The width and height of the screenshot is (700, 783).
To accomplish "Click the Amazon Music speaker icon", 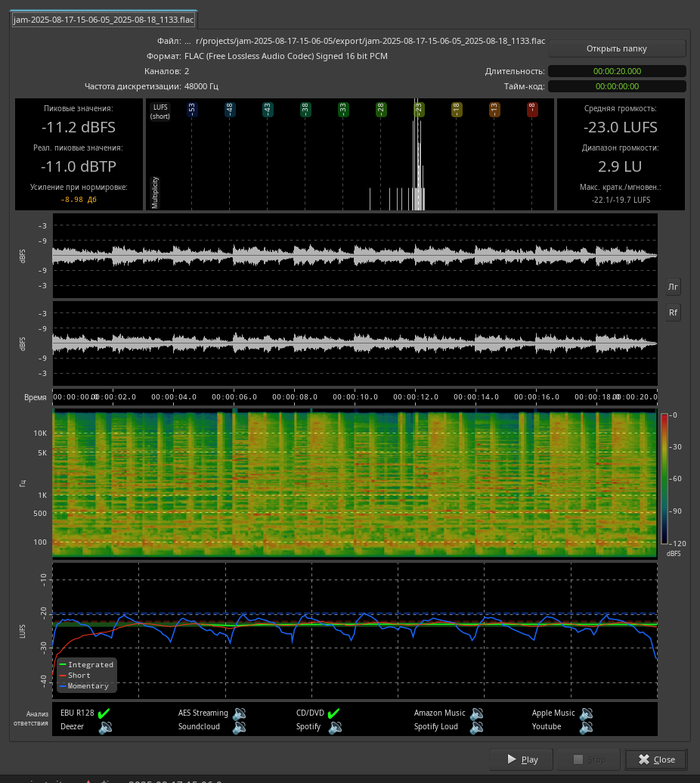I will (x=477, y=713).
